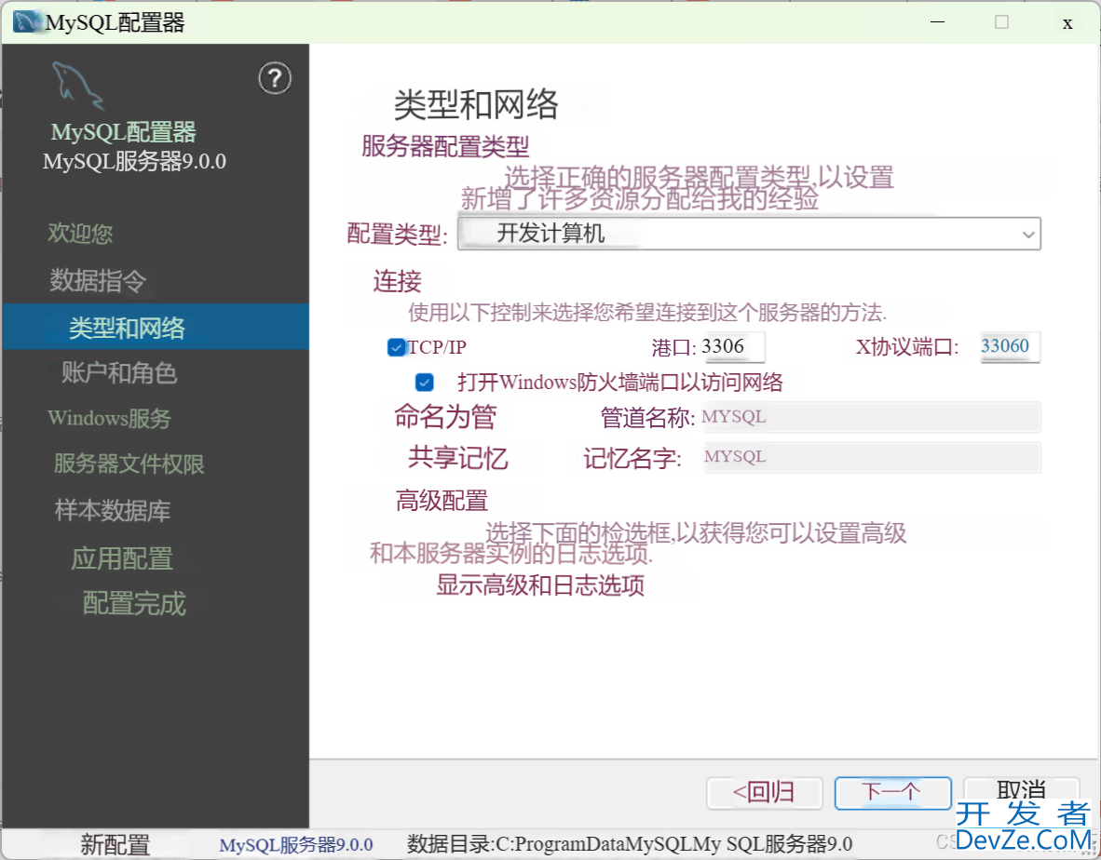The height and width of the screenshot is (860, 1101).
Task: Click the 连接 section label
Action: (398, 281)
